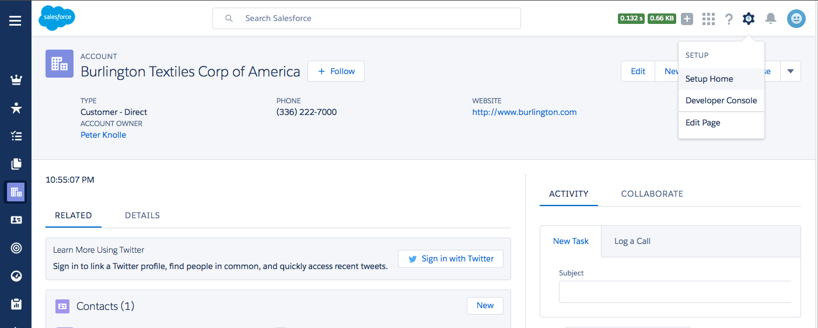Click Burlington Textiles Corp of America title
The image size is (818, 328).
(190, 72)
